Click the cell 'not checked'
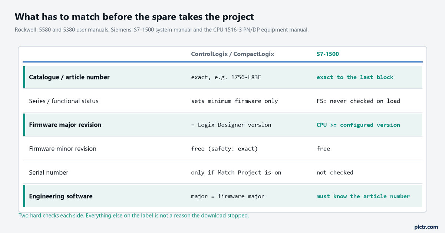This screenshot has width=445, height=233. (x=335, y=172)
